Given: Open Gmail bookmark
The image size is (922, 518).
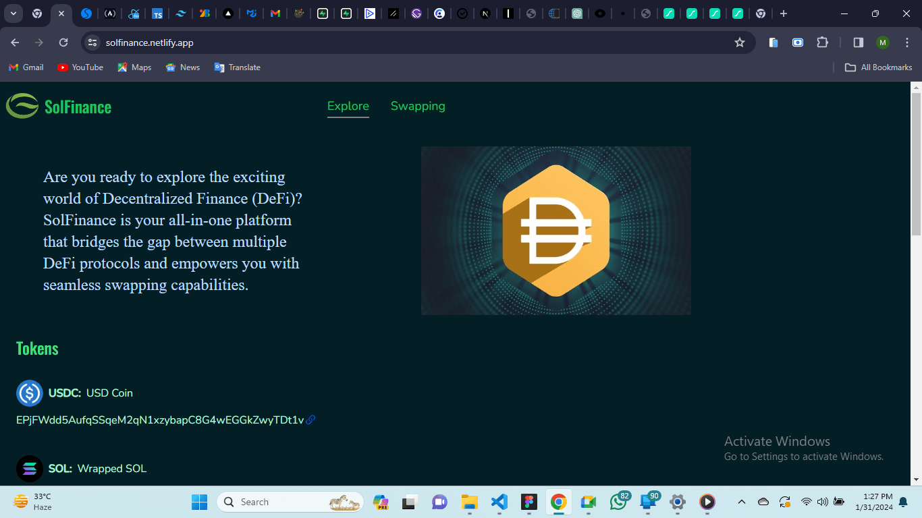Looking at the screenshot, I should (x=26, y=67).
